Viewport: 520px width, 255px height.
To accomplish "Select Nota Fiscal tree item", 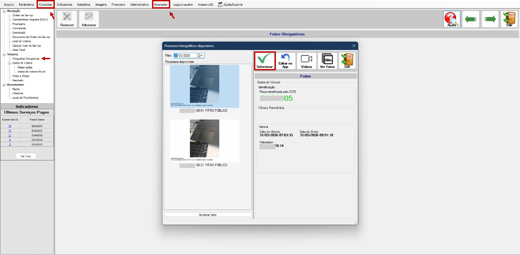I will click(x=19, y=50).
